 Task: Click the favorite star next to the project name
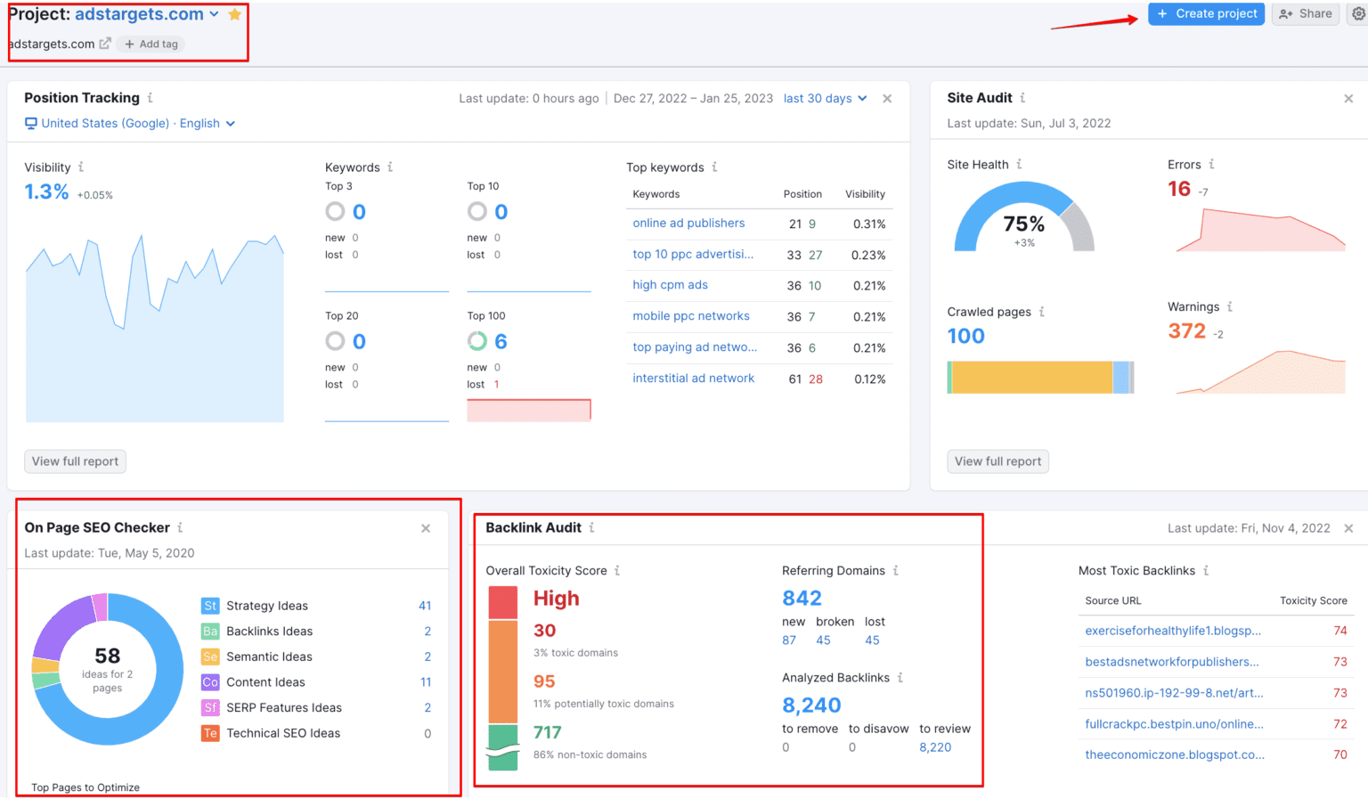coord(232,13)
